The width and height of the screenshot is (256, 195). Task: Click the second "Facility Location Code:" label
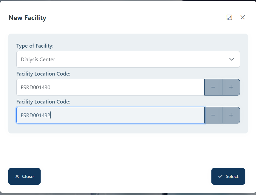(x=43, y=102)
